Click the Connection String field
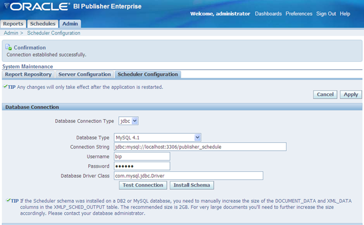Viewport: 364px width, 225px height. [200, 147]
